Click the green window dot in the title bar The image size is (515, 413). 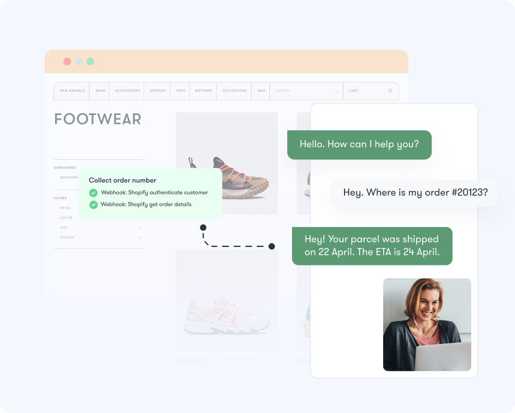[91, 61]
